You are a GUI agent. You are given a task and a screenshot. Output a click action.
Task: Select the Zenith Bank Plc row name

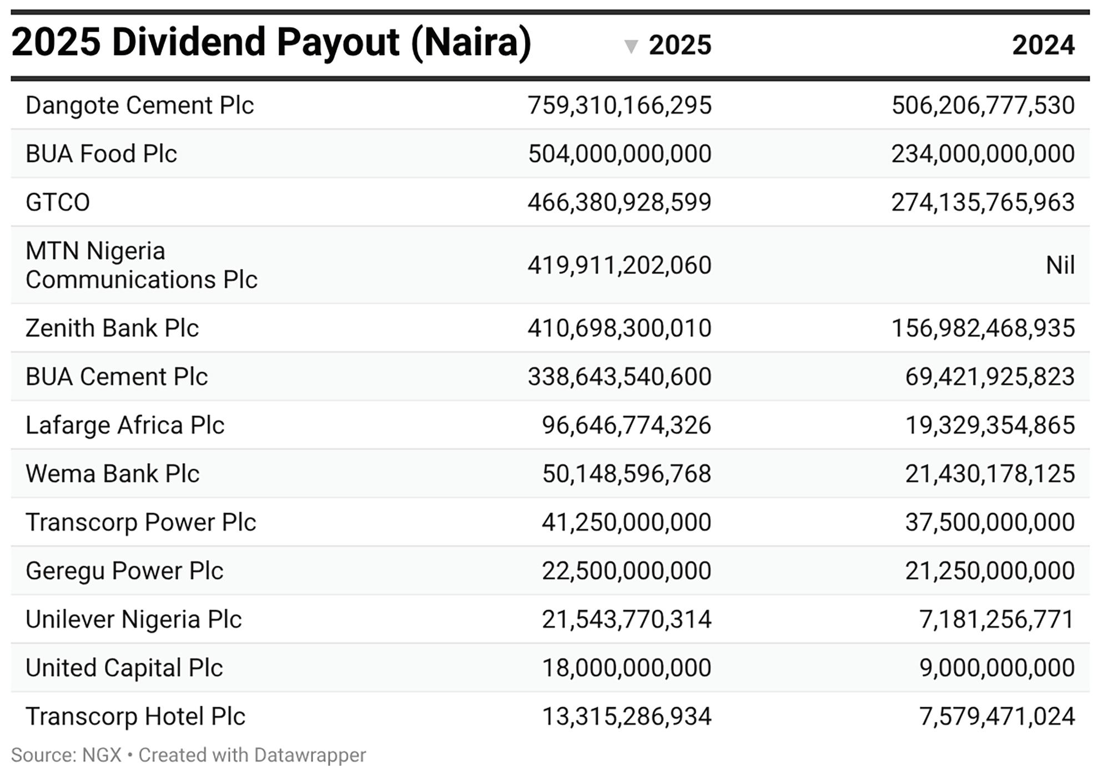[112, 328]
